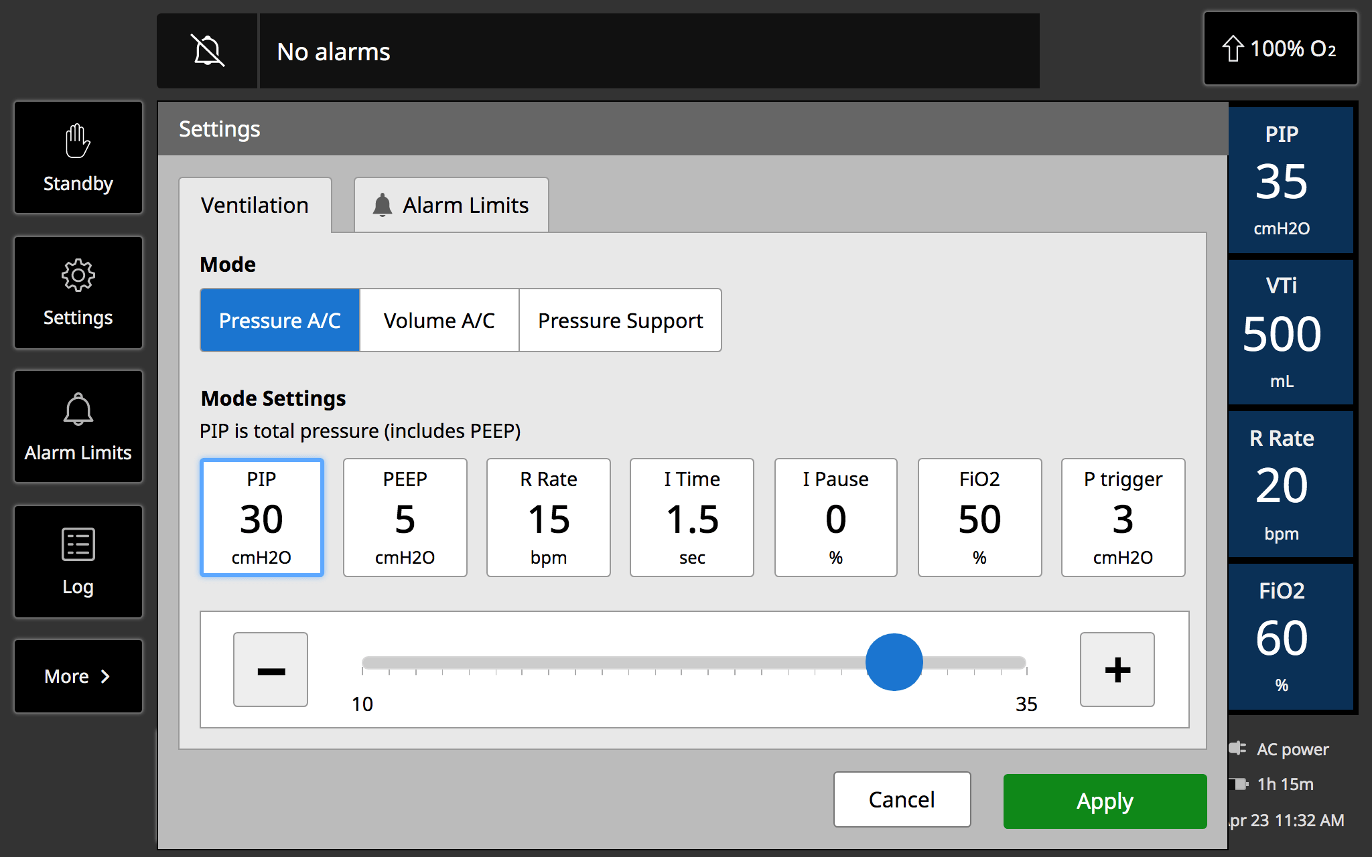1372x857 pixels.
Task: Select the PEEP setting tile
Action: click(405, 518)
